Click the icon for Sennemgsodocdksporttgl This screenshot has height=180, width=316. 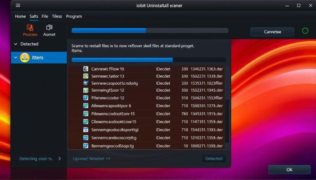[x=86, y=130]
